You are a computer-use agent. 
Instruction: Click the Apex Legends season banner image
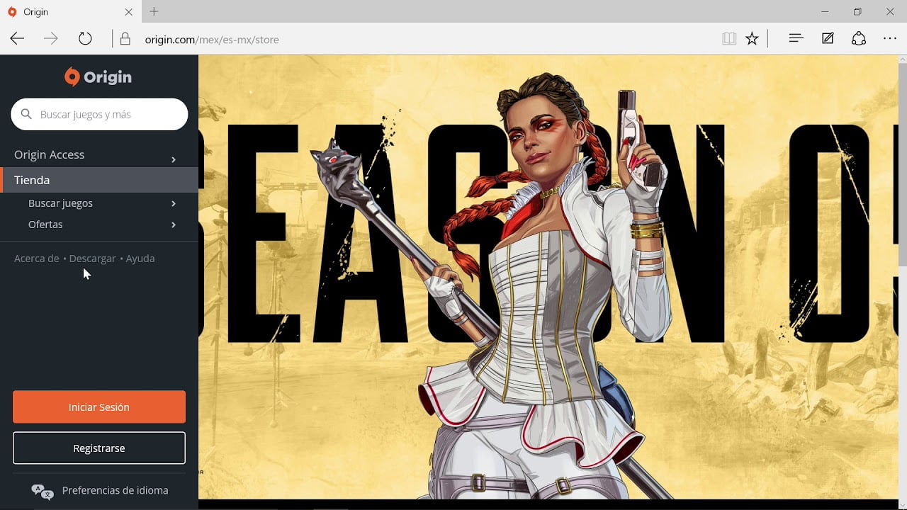pos(548,277)
